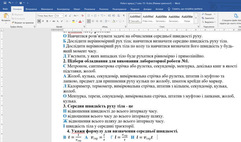Align text left
This screenshot has width=241, height=142.
pyautogui.click(x=89, y=21)
